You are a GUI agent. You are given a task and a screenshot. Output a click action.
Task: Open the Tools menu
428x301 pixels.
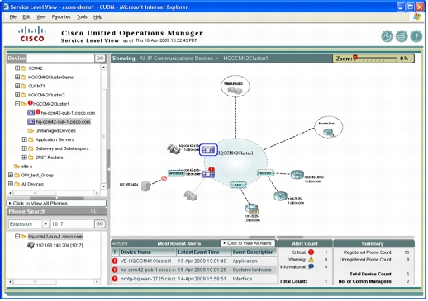(x=82, y=17)
